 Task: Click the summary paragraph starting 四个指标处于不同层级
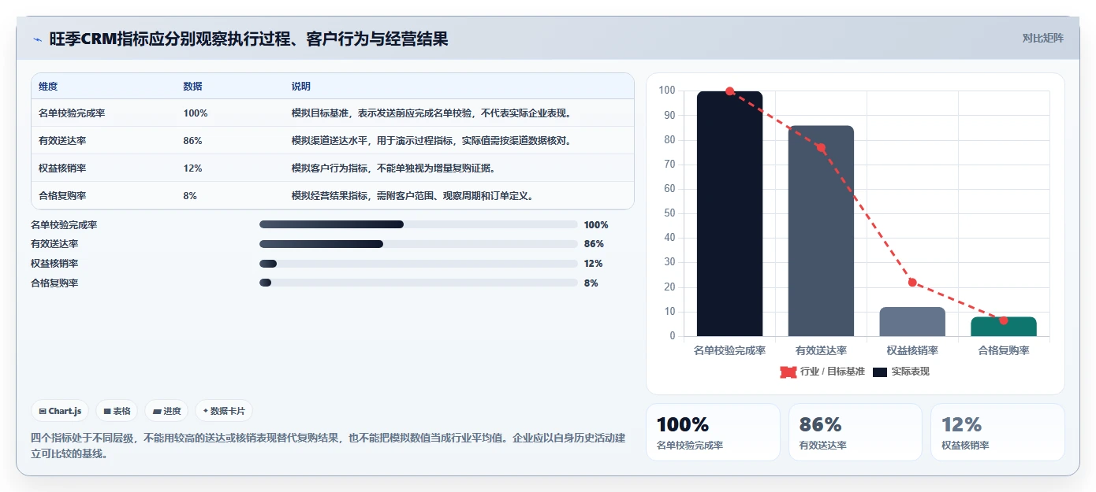tap(328, 446)
